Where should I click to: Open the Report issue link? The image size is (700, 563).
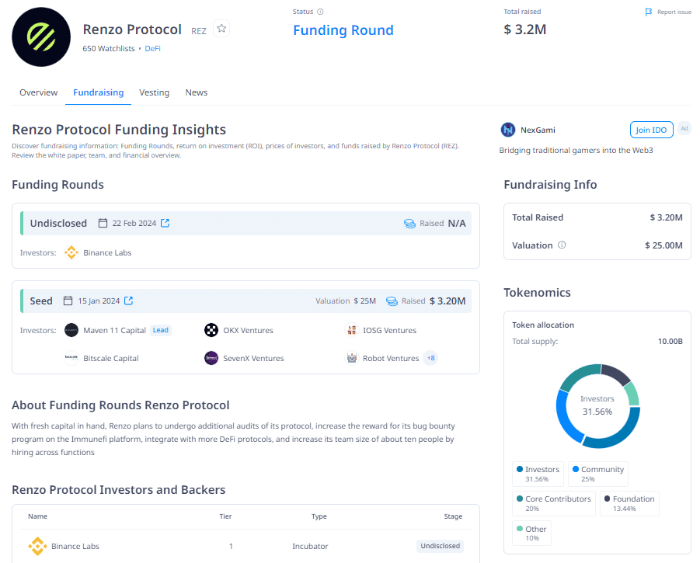(674, 12)
